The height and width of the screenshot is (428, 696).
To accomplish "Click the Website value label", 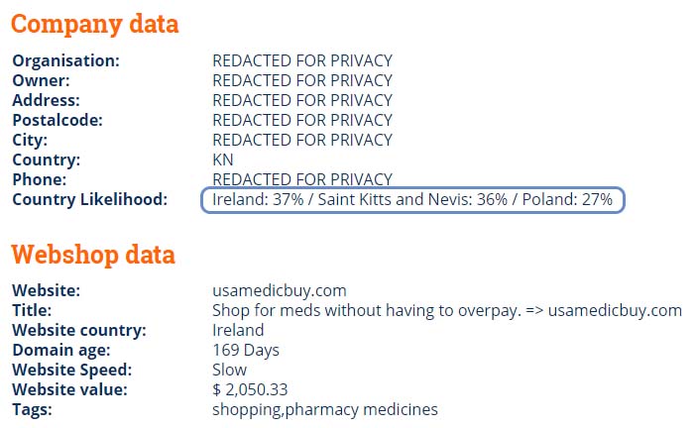I will [69, 390].
